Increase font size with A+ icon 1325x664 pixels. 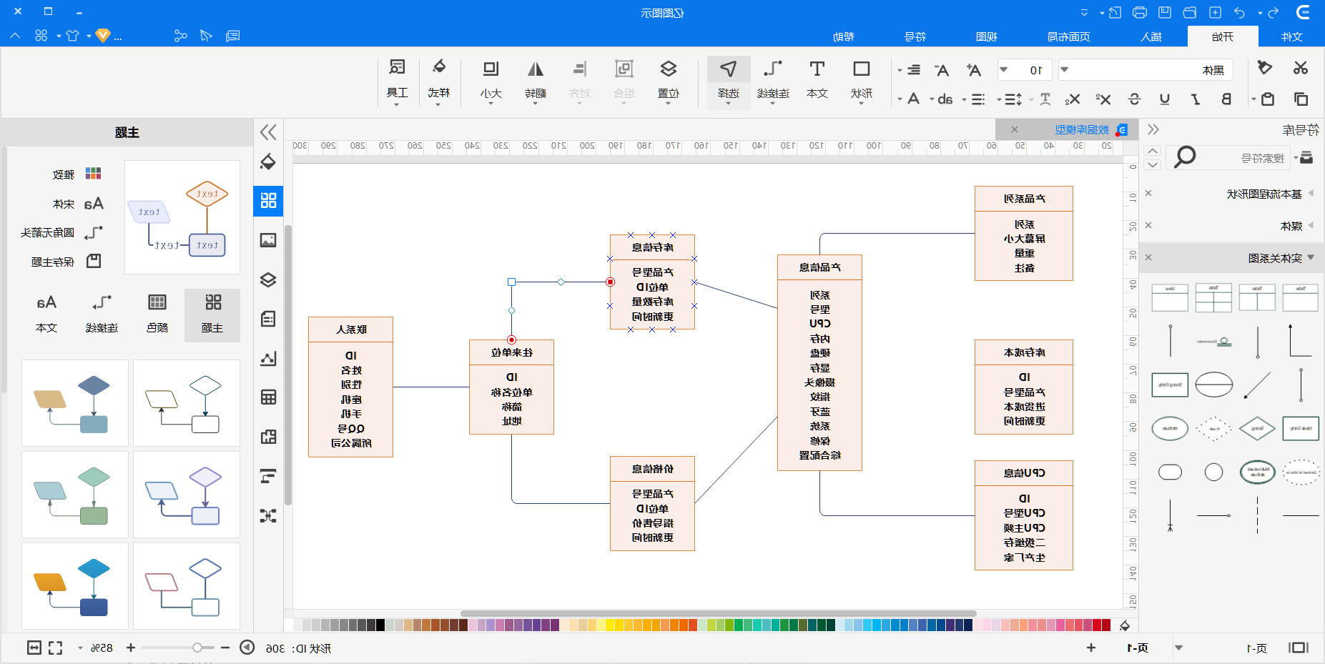pos(973,69)
